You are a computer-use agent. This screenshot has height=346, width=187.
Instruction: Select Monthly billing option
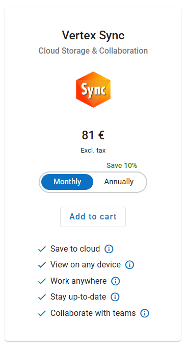[x=67, y=182]
